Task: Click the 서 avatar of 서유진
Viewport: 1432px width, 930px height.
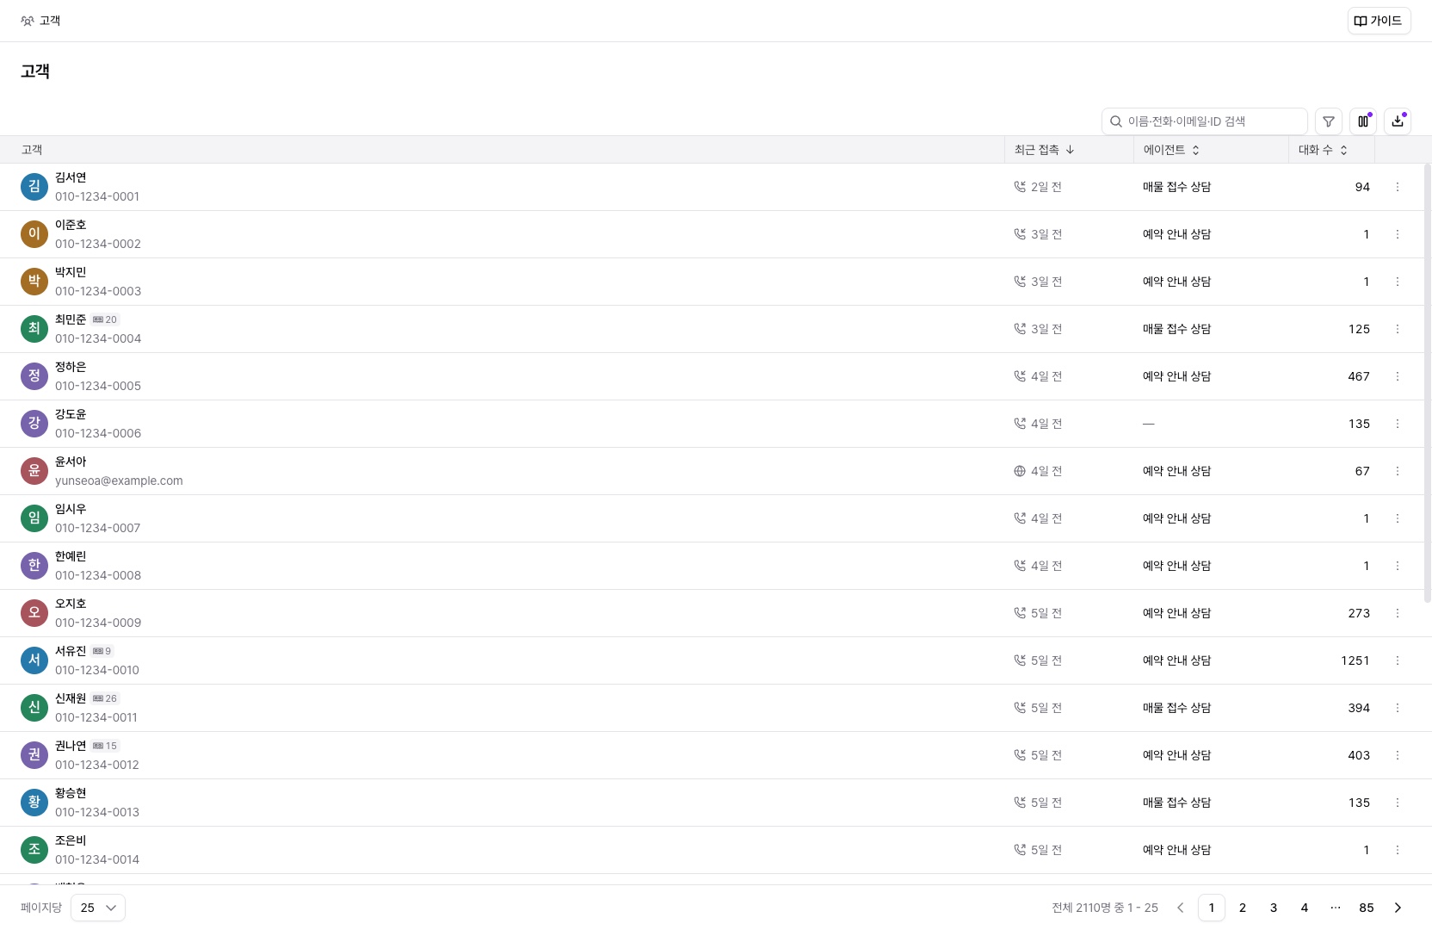Action: point(34,660)
